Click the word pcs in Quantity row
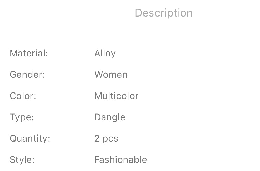This screenshot has height=171, width=260. (110, 139)
